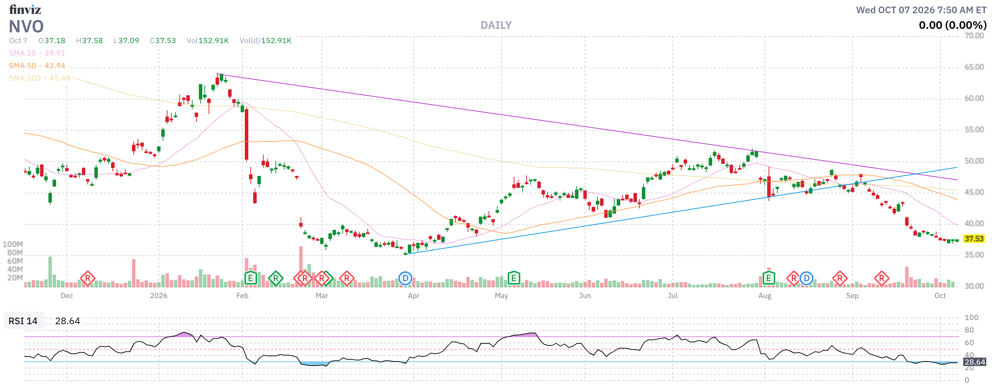Screen dimensions: 996x391
Task: Click the RSI 14 indicator label
Action: coord(23,321)
